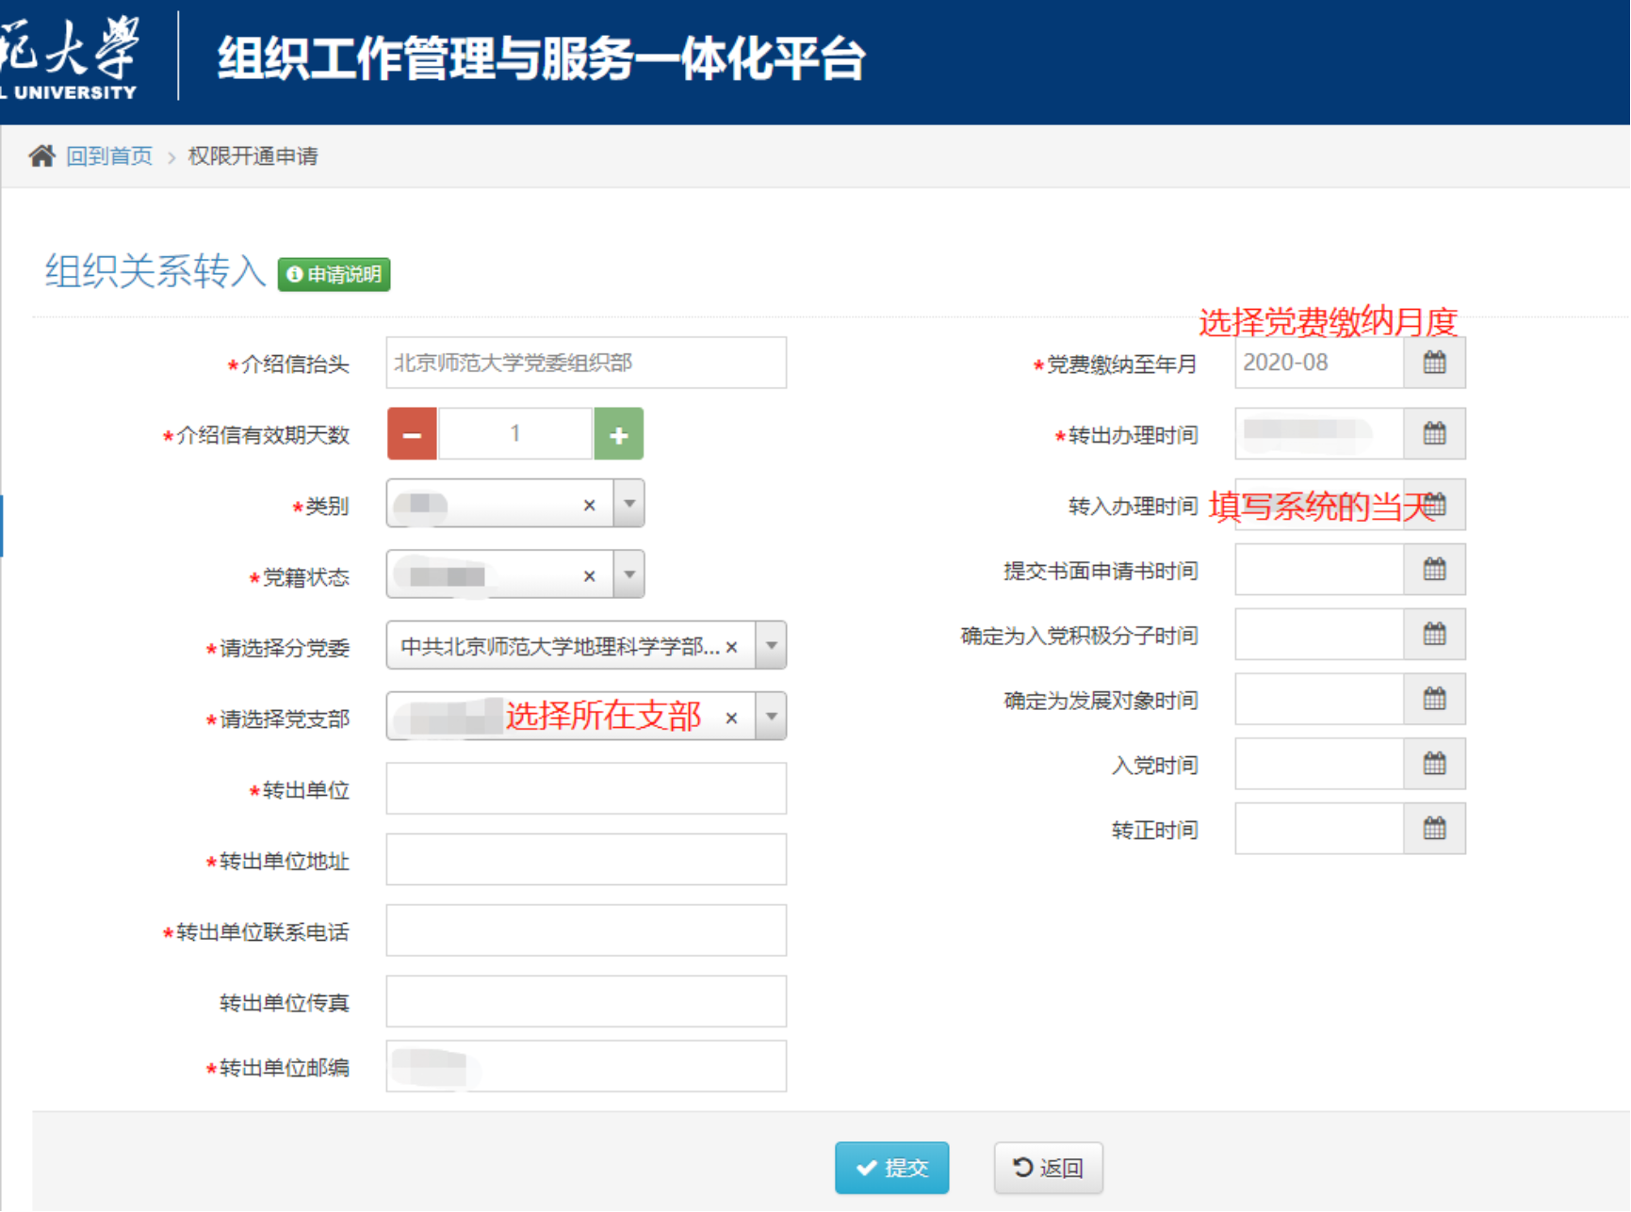Image resolution: width=1631 pixels, height=1212 pixels.
Task: Open calendar picker for 提交书面申请书时间
Action: pos(1434,570)
